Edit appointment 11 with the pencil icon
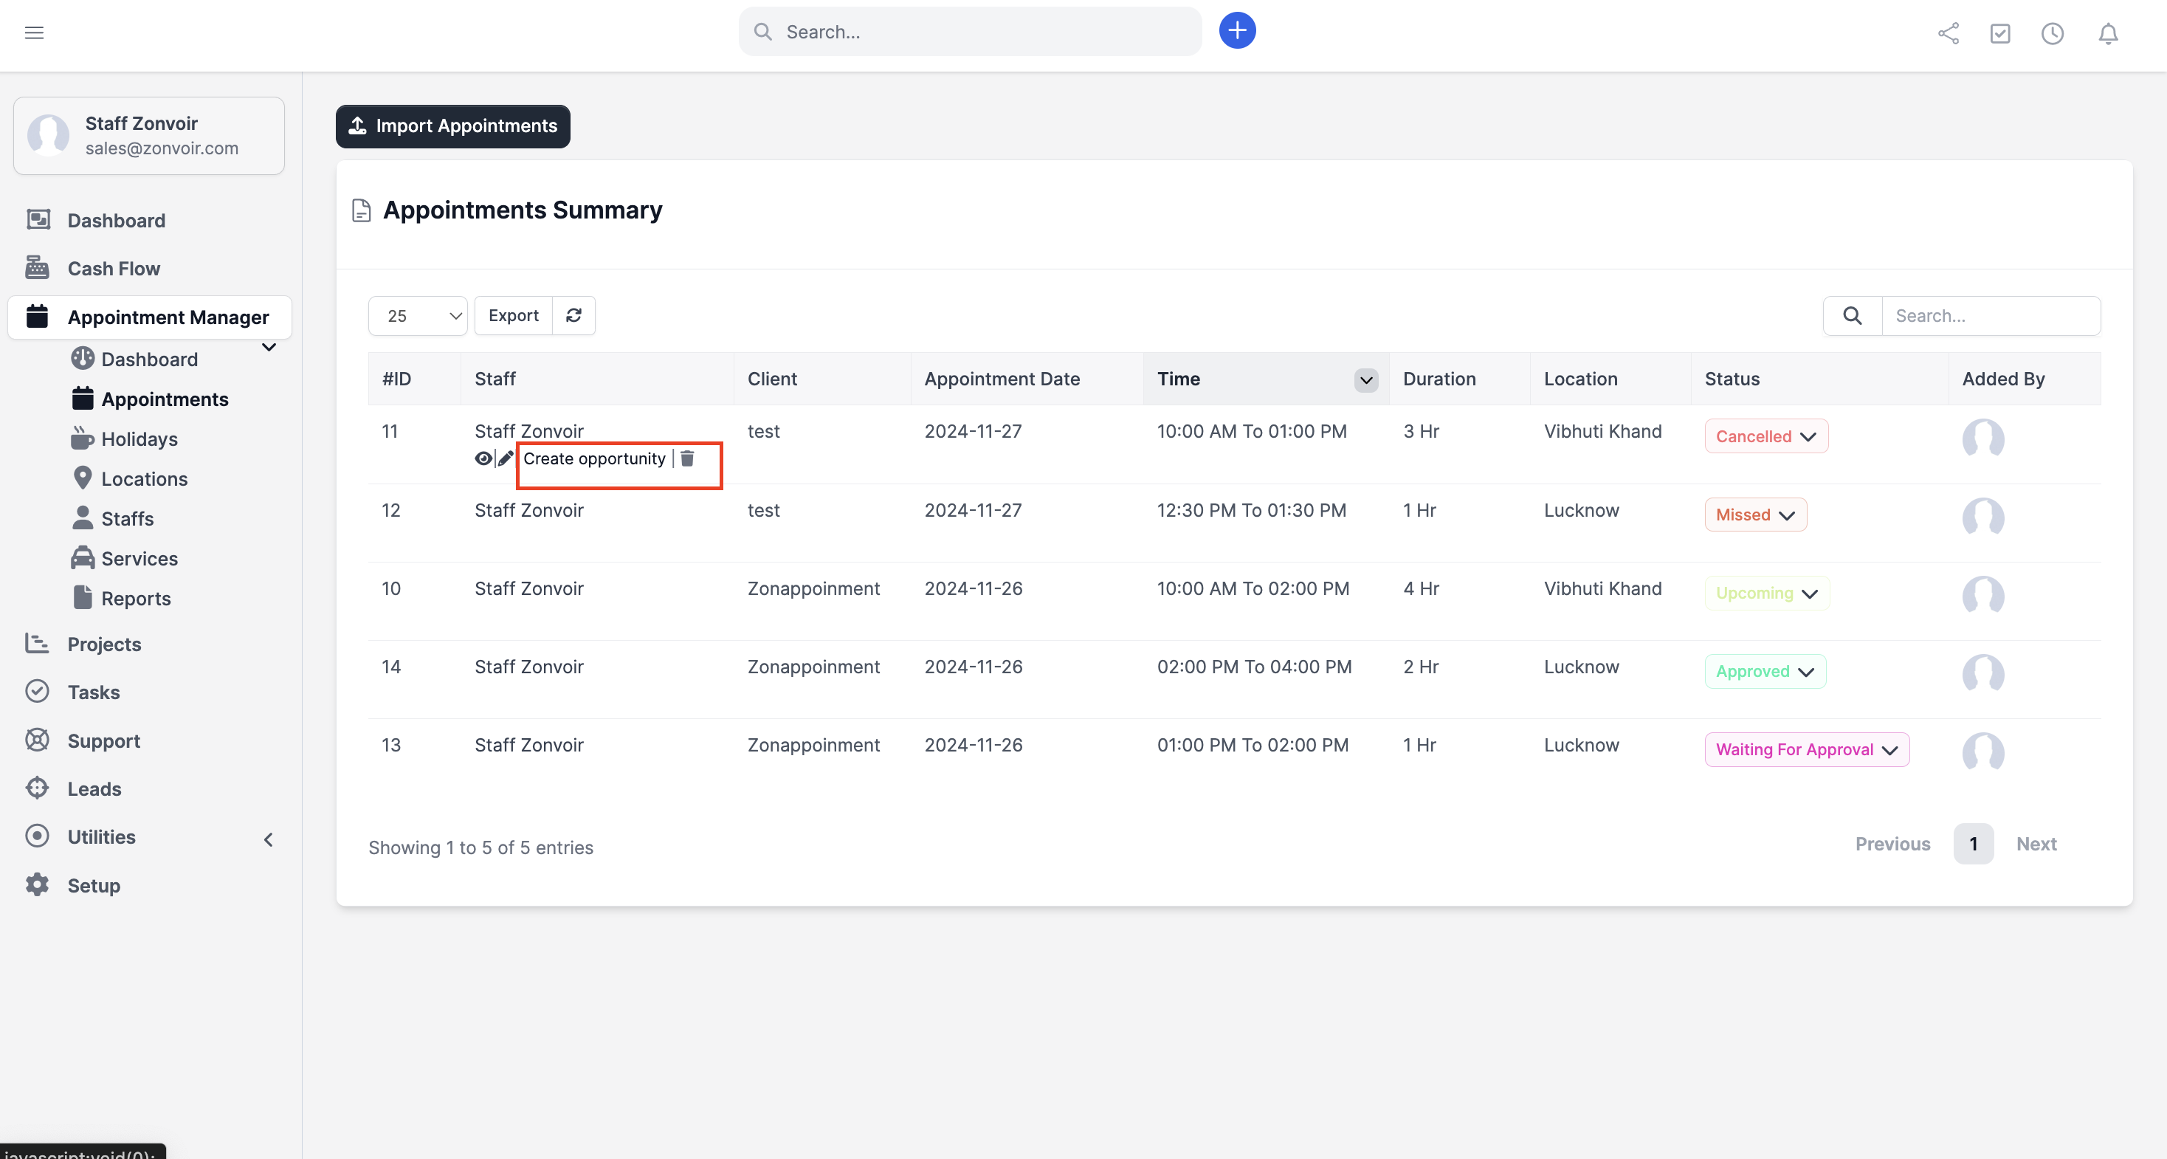The width and height of the screenshot is (2167, 1159). pos(505,458)
